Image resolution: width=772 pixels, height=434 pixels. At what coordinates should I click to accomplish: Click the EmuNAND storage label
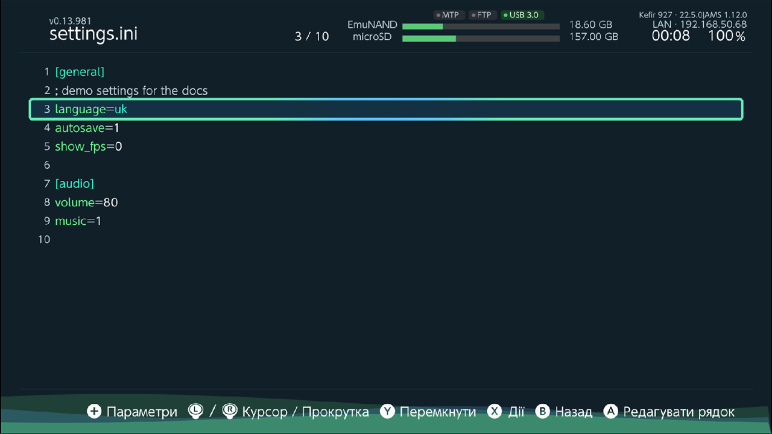tap(372, 25)
